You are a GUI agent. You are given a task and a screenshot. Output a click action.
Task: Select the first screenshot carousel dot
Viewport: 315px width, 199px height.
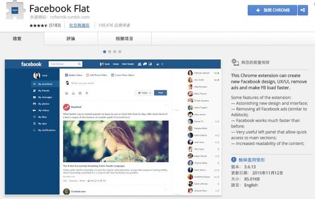tap(104, 52)
